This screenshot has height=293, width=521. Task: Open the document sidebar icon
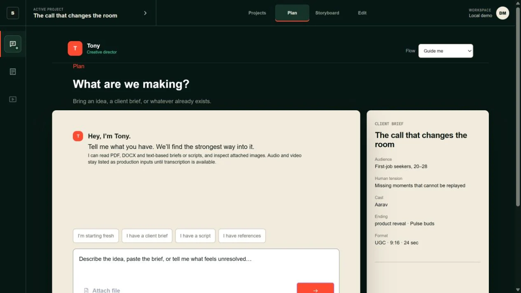pyautogui.click(x=13, y=72)
